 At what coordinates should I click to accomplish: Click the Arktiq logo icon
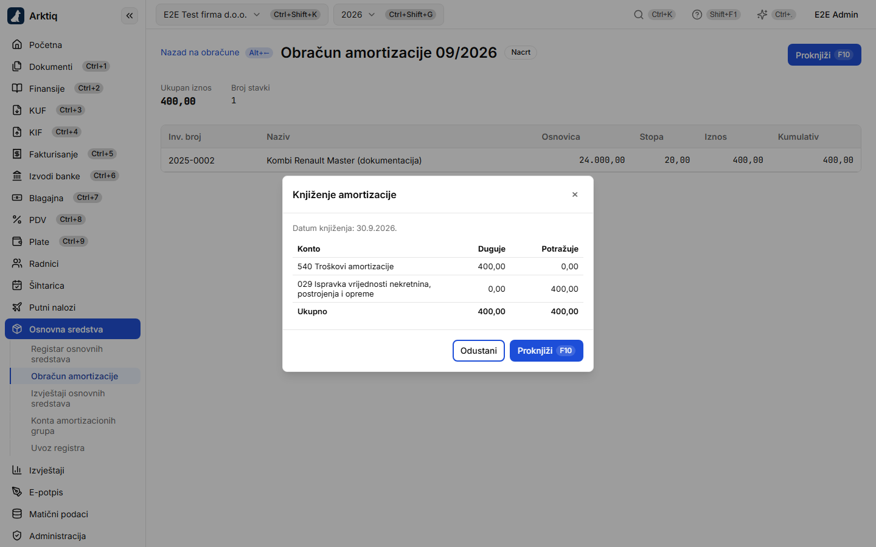coord(16,16)
